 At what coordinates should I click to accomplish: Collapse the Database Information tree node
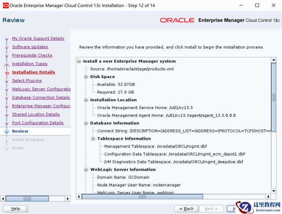coord(86,123)
